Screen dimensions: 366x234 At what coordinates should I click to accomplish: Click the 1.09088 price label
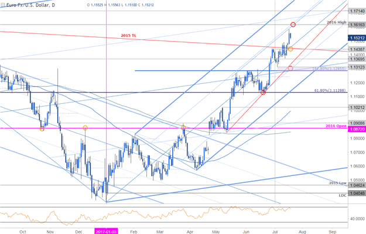tap(357, 123)
